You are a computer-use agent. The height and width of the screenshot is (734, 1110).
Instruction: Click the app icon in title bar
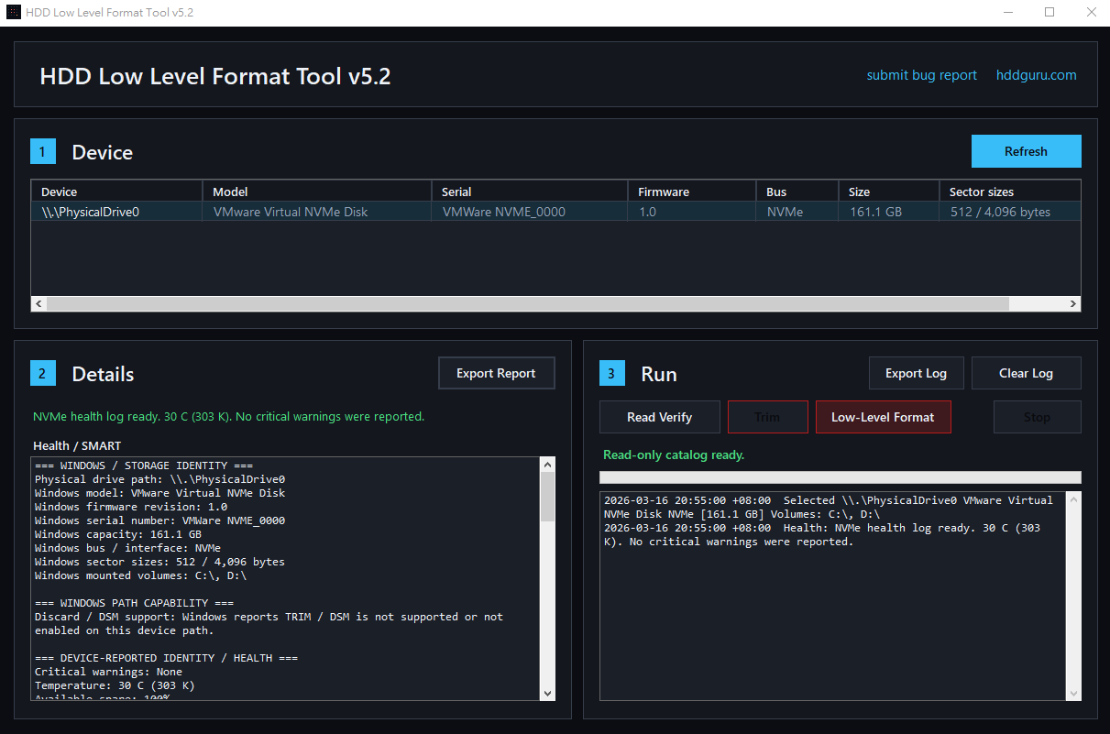click(x=14, y=13)
